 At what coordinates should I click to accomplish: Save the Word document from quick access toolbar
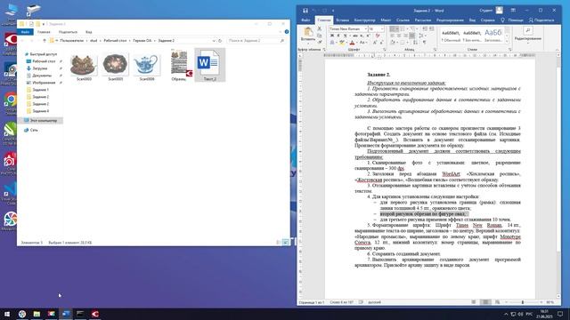(x=305, y=11)
